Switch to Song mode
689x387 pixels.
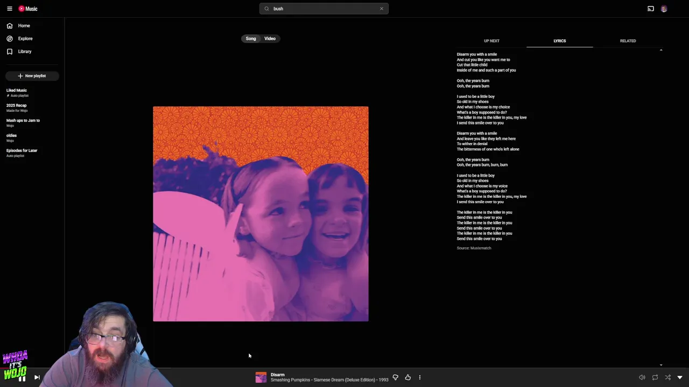(251, 39)
